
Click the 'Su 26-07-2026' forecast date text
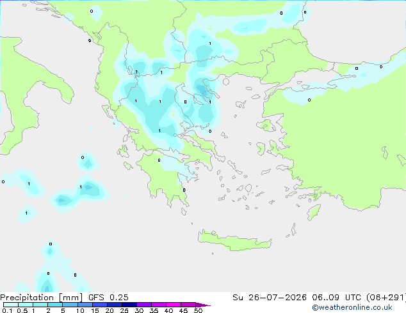pyautogui.click(x=270, y=298)
